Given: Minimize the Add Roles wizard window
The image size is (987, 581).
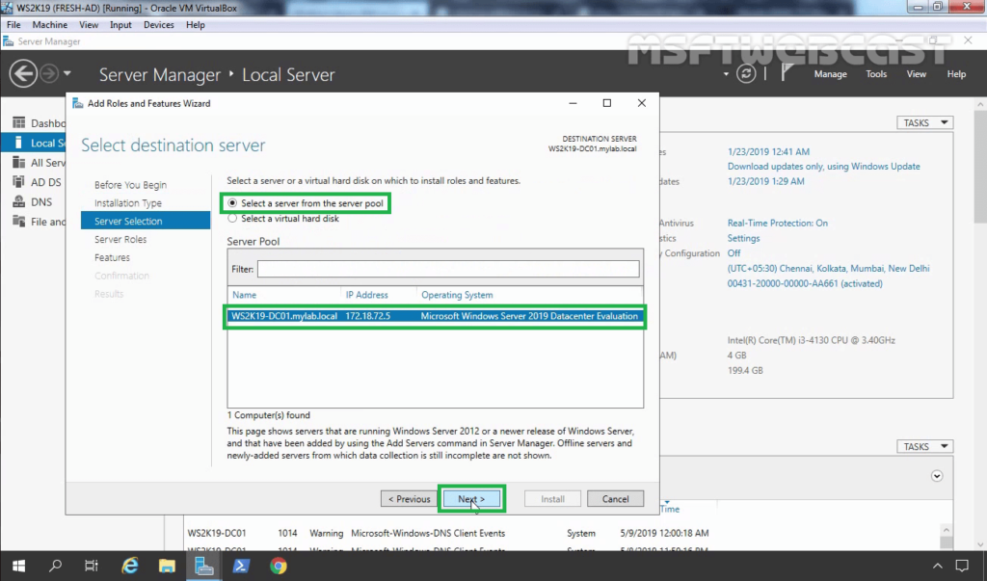Looking at the screenshot, I should (573, 103).
